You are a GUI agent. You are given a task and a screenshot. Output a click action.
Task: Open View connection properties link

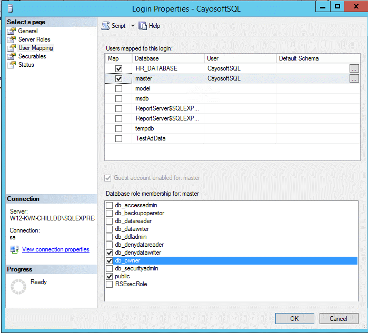(x=56, y=249)
